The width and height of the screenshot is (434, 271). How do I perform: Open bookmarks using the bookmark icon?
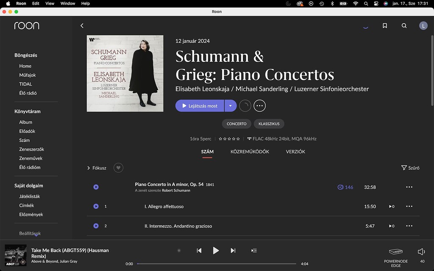click(384, 25)
